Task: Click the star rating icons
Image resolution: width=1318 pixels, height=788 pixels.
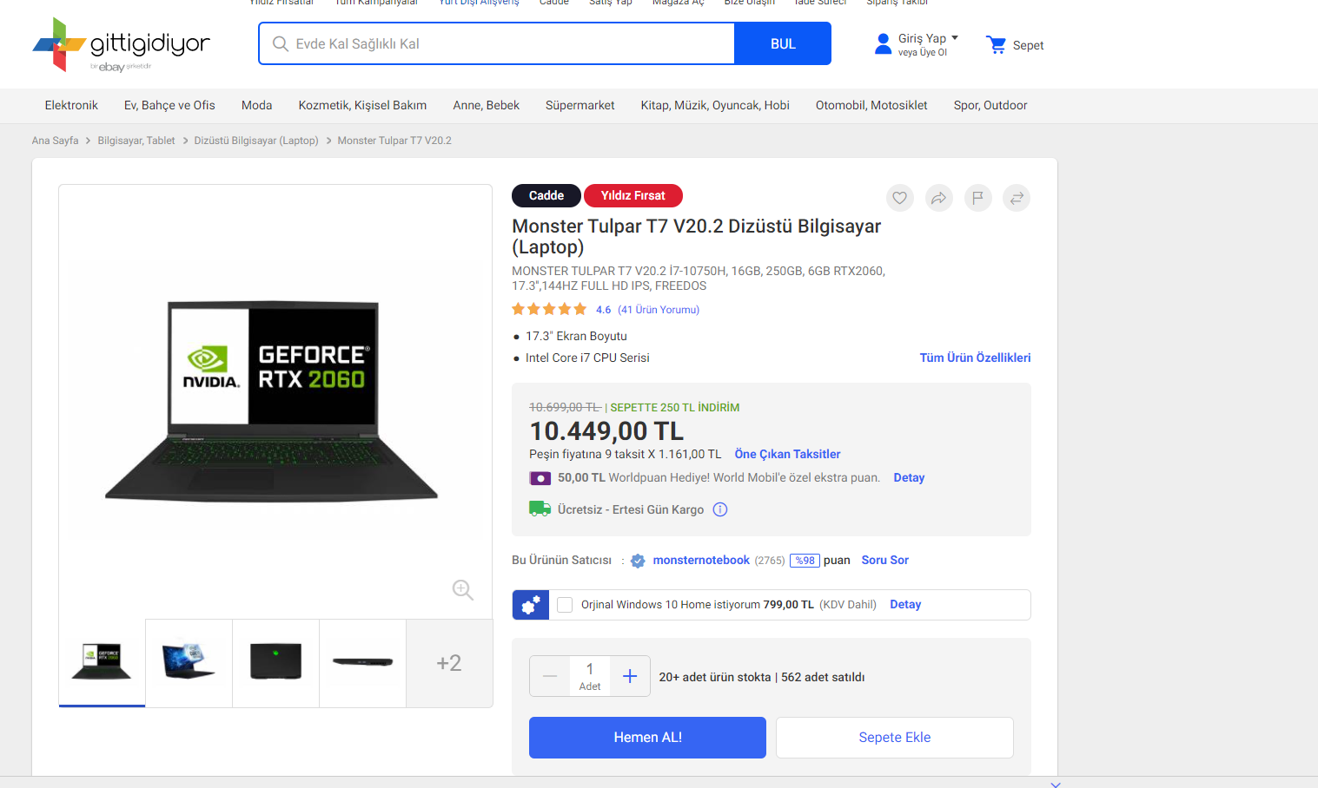Action: tap(549, 309)
